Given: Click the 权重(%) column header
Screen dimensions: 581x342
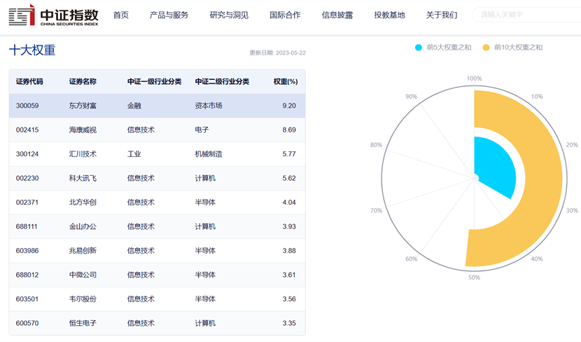Looking at the screenshot, I should (x=286, y=81).
